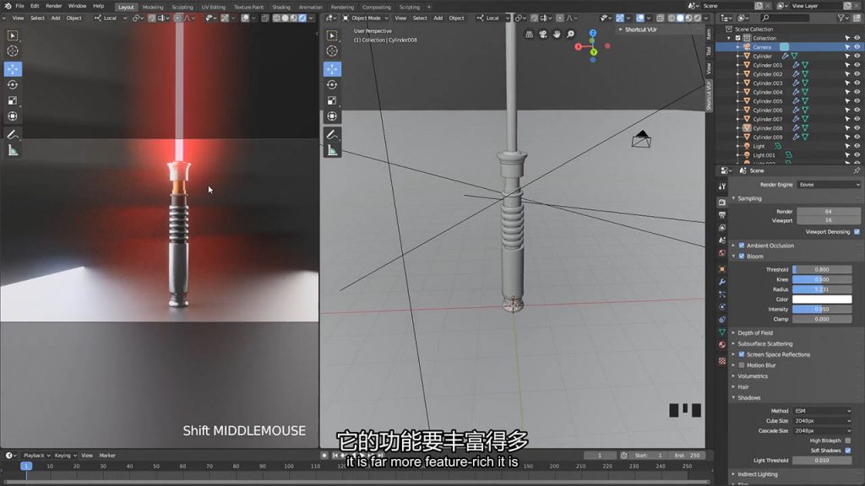Adjust the Bloom Radius slider
The height and width of the screenshot is (486, 865).
(822, 289)
